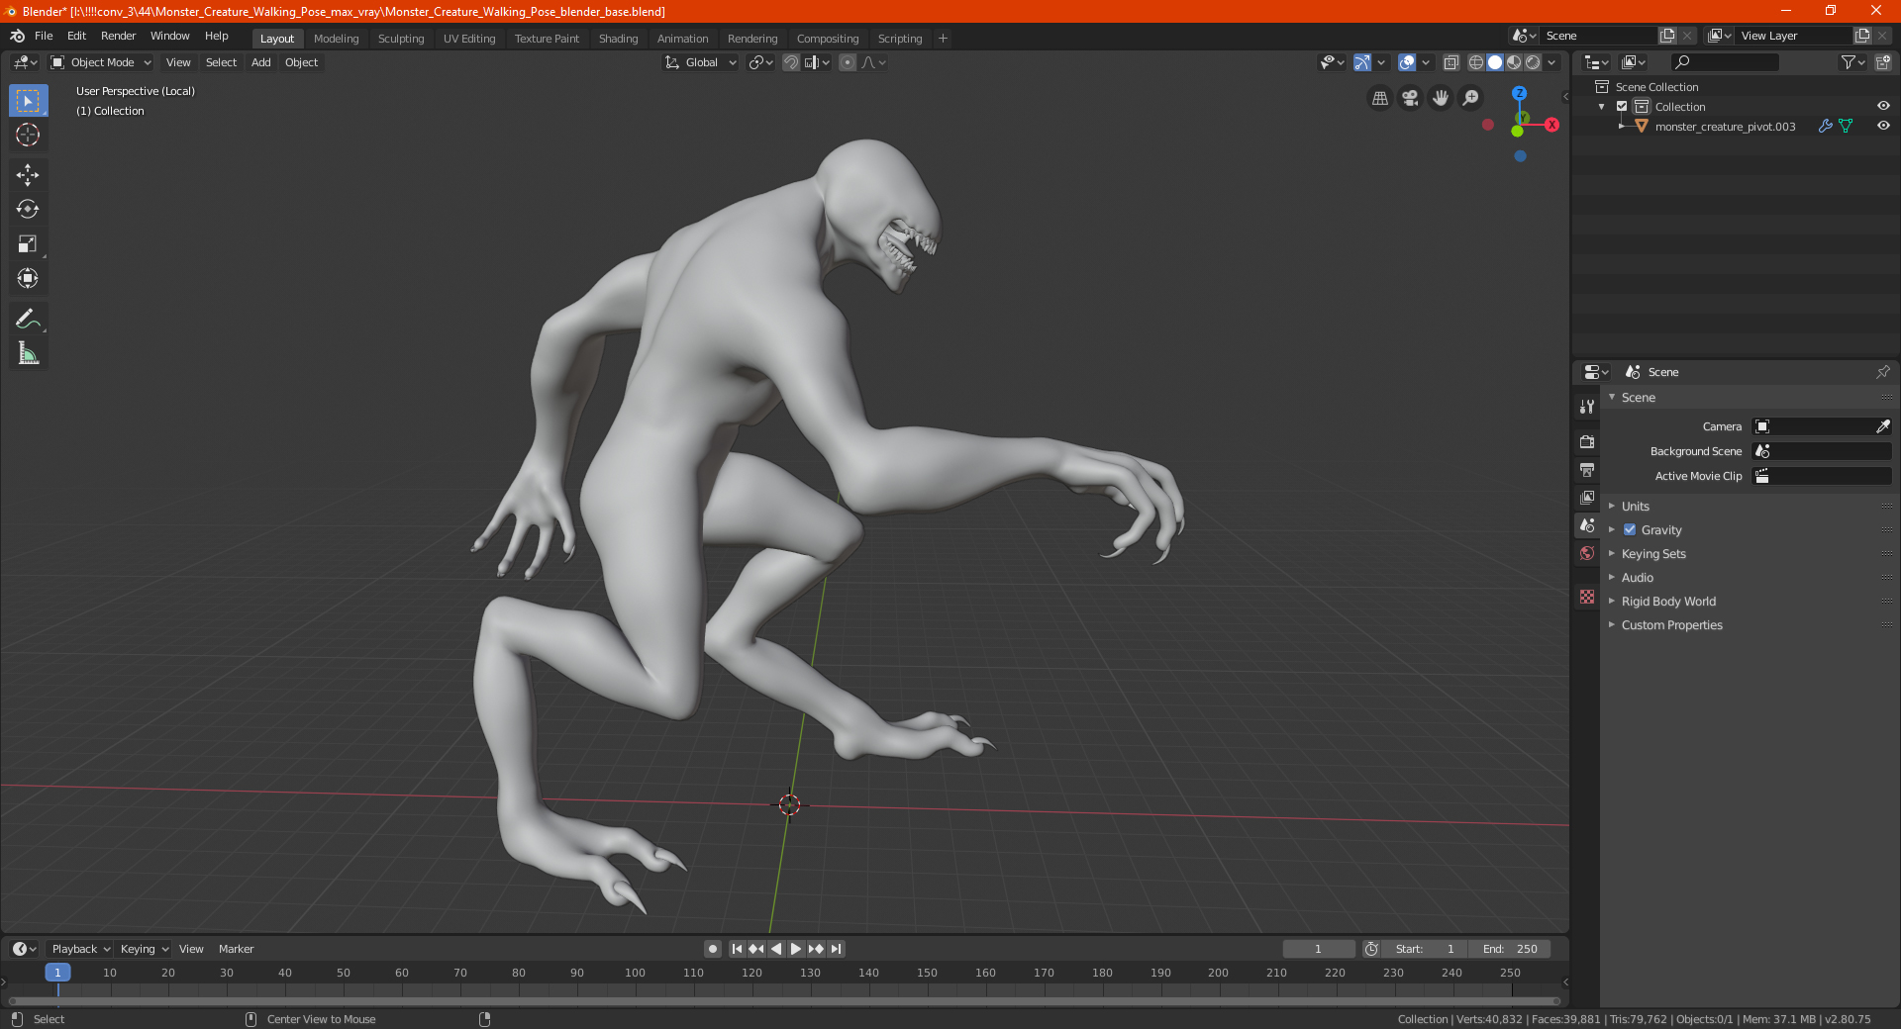Expand the Units panel
Viewport: 1901px width, 1029px height.
pyautogui.click(x=1635, y=507)
